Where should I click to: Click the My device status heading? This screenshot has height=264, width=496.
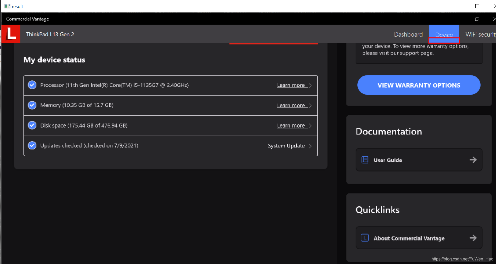click(54, 60)
